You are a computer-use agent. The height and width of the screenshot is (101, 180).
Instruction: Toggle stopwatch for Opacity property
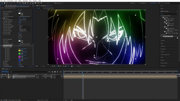[x=4, y=65]
